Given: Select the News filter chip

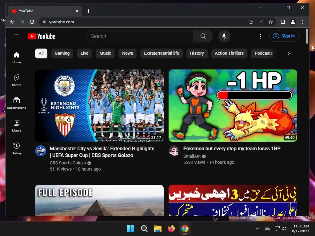Looking at the screenshot, I should (x=128, y=53).
